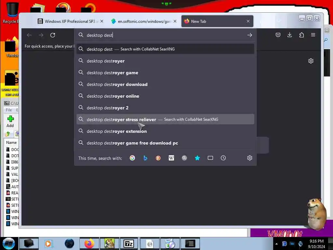The height and width of the screenshot is (250, 333).
Task: Click the Add button in 7-Zip window
Action: 10,122
